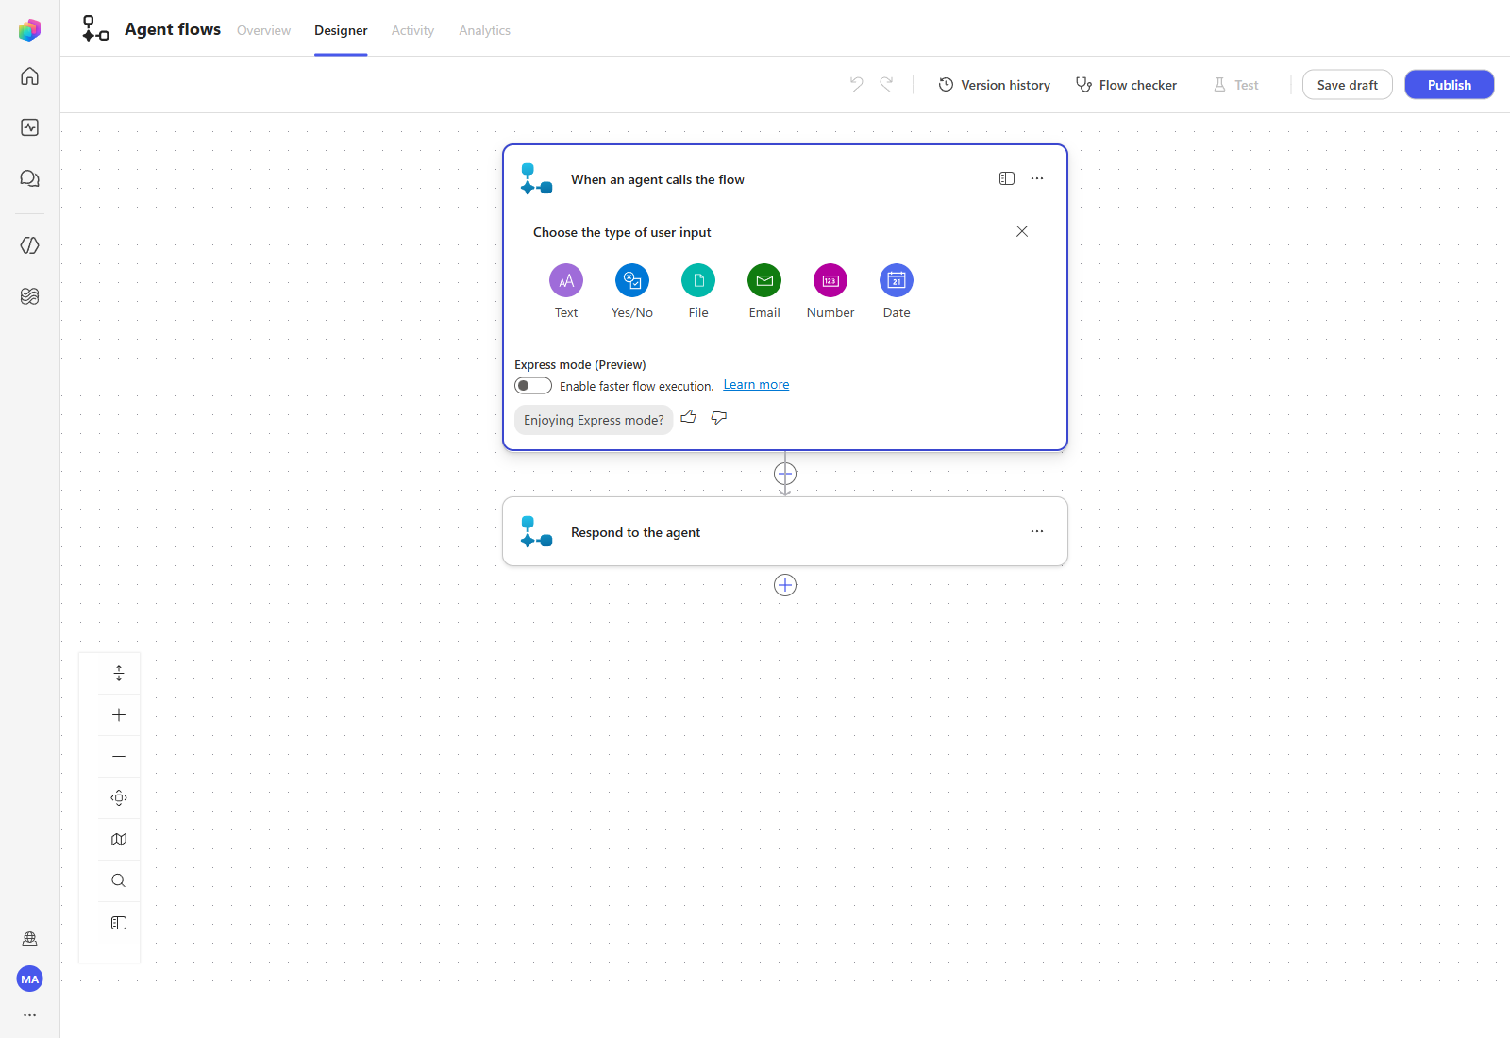1510x1038 pixels.
Task: Select the Date input type
Action: (x=897, y=280)
